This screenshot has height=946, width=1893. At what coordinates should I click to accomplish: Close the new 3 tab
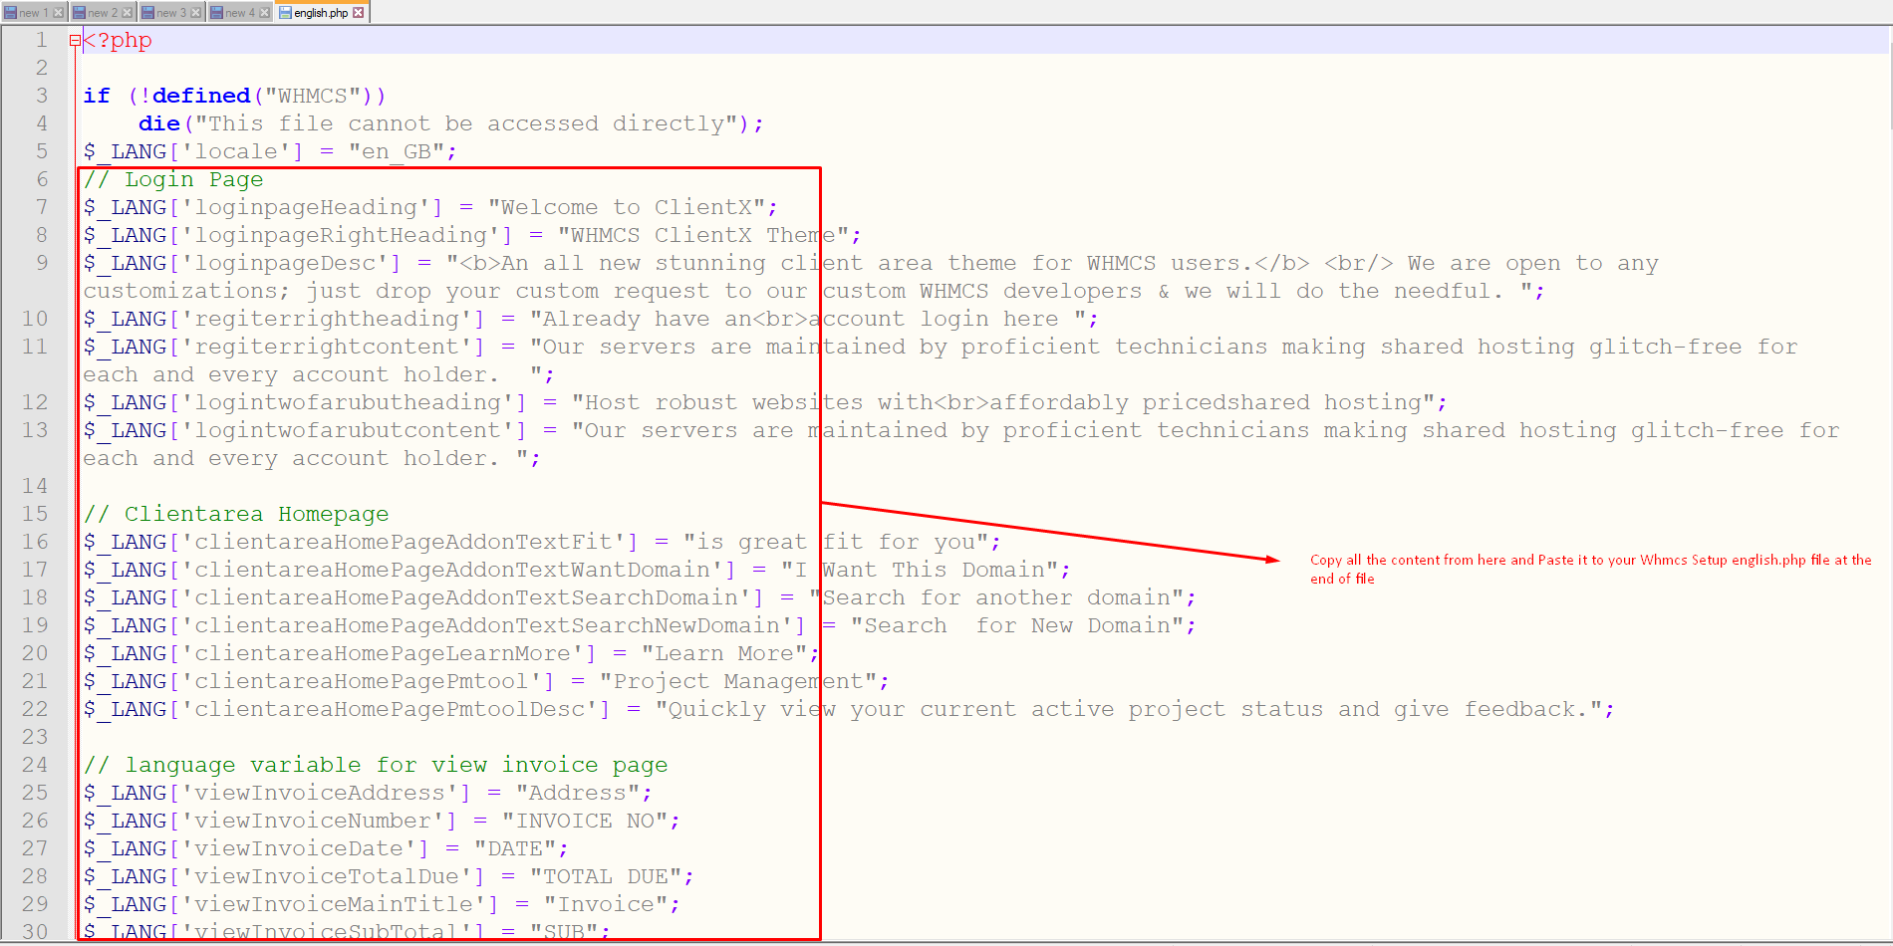[196, 13]
